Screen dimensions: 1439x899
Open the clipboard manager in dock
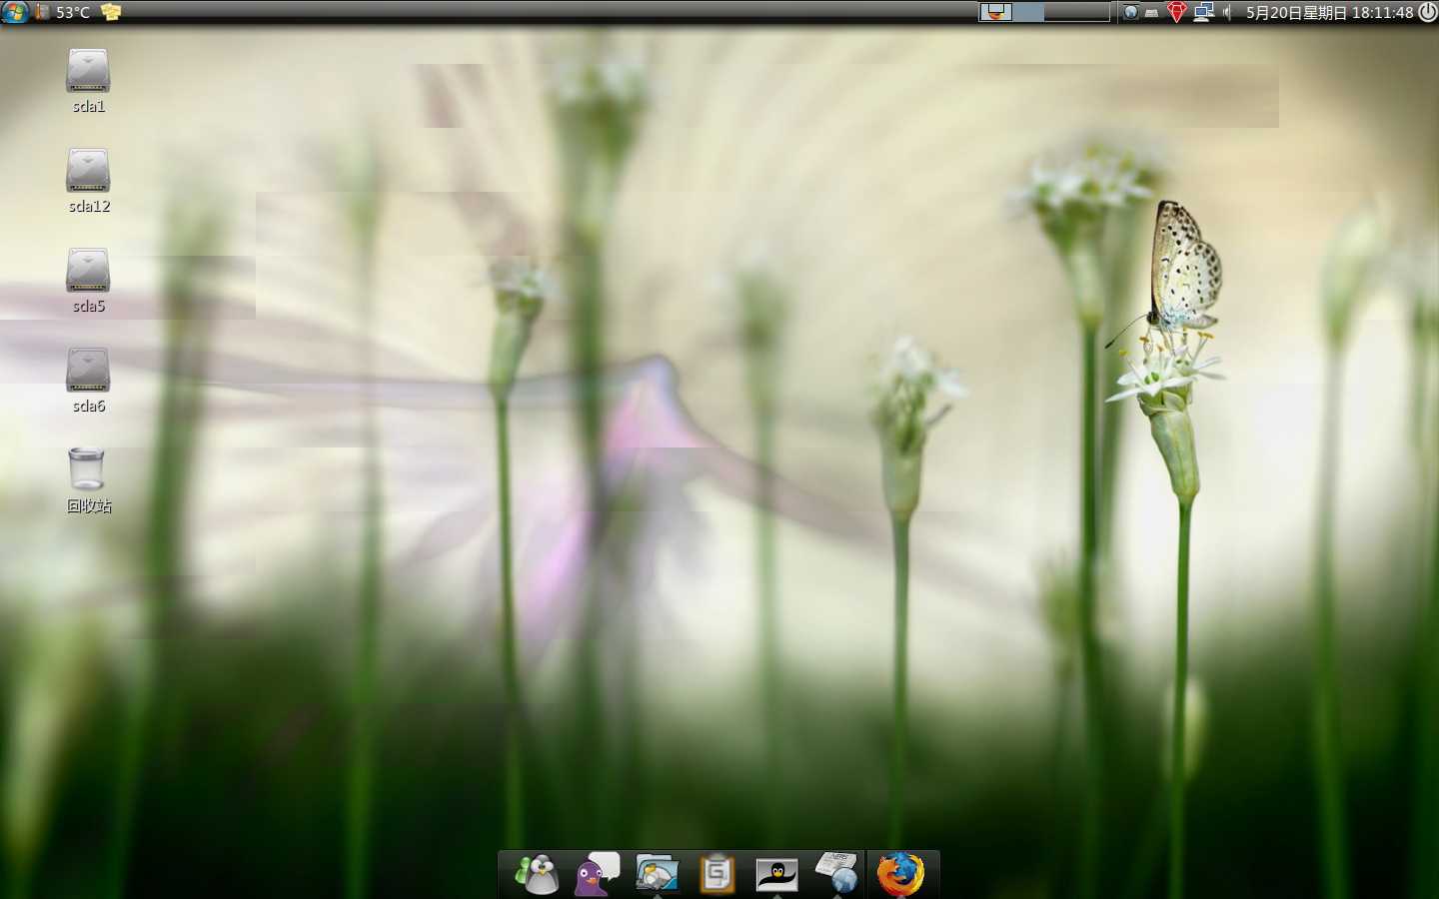(x=717, y=874)
